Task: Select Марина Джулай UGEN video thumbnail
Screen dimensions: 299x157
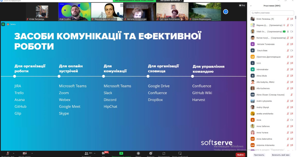Action: 107,12
